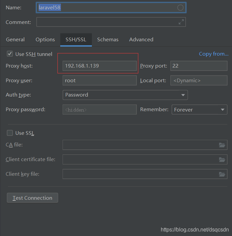Viewport: 232px width, 236px height.
Task: Open the Schemas tab
Action: pyautogui.click(x=108, y=39)
